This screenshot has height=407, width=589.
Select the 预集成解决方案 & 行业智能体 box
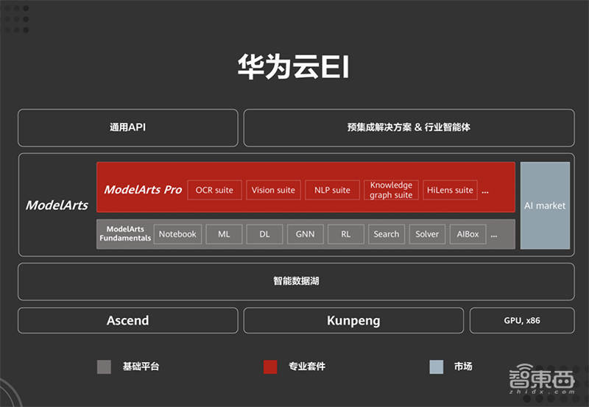point(409,127)
